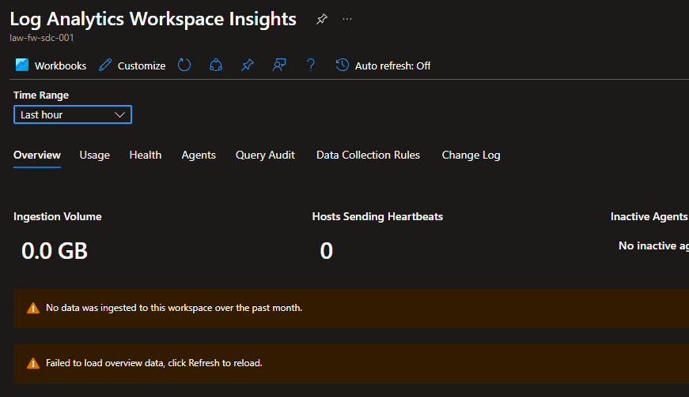Viewport: 689px width, 397px height.
Task: Go to the Query Audit tab
Action: point(265,155)
